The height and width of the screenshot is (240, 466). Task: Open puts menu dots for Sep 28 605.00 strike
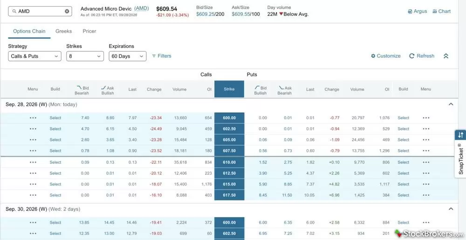(426, 140)
